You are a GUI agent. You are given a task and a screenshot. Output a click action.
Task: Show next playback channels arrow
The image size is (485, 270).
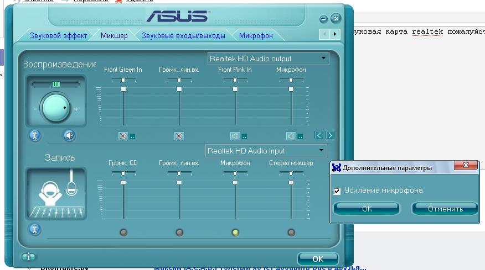pyautogui.click(x=330, y=135)
